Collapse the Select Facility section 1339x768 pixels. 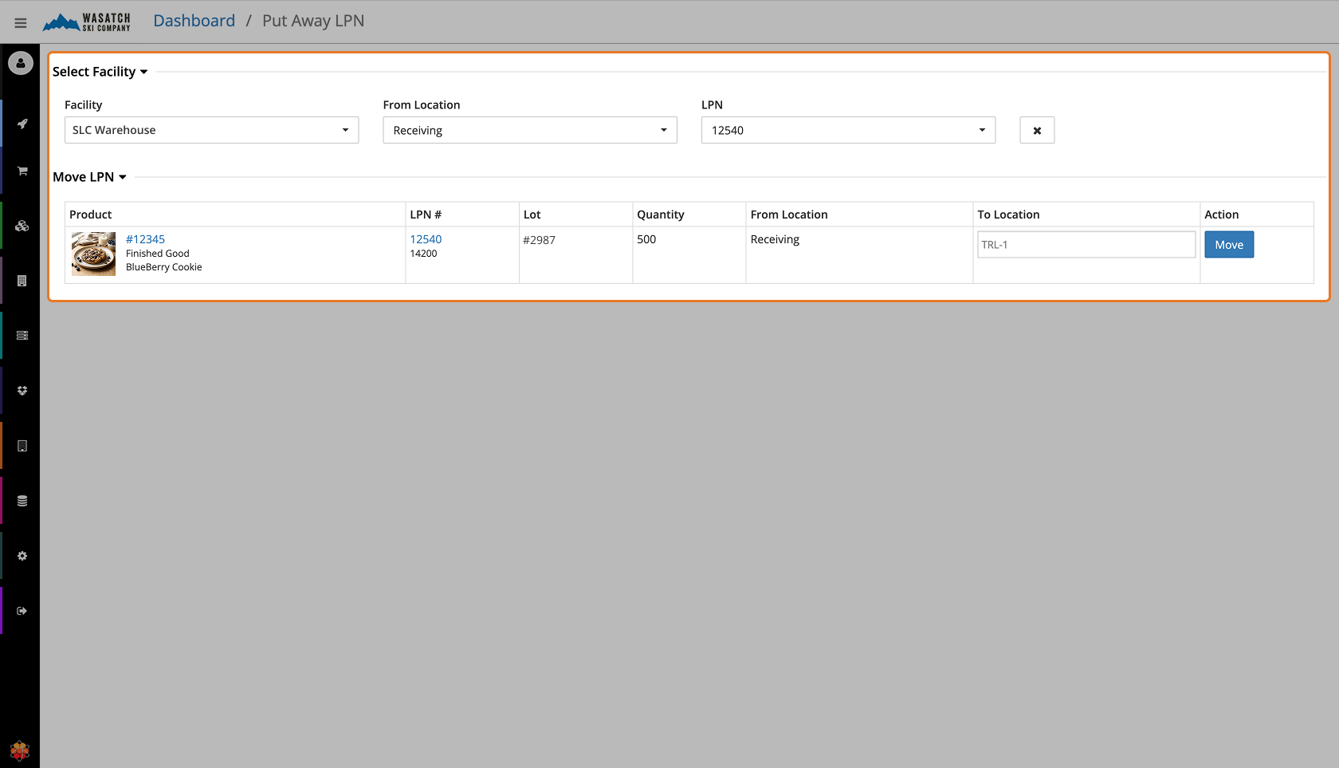click(100, 72)
